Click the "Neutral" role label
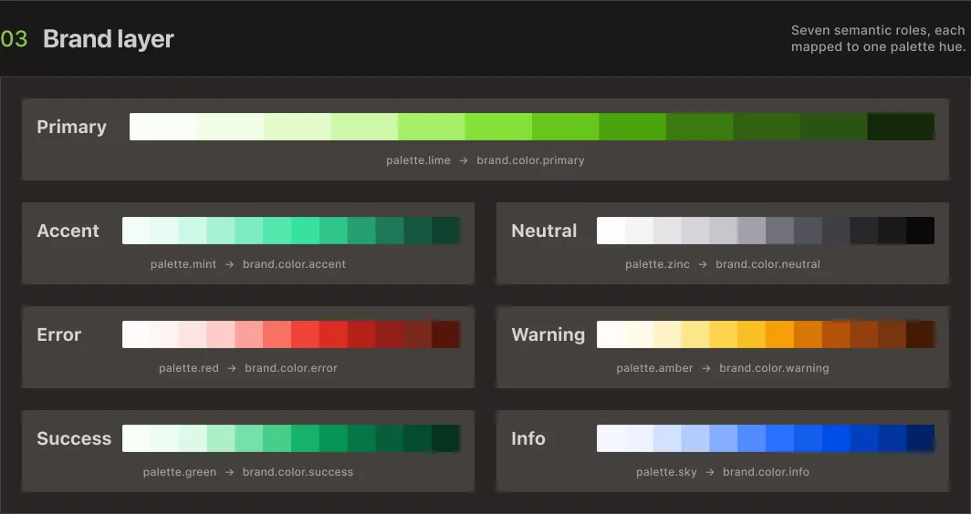Image resolution: width=971 pixels, height=514 pixels. click(x=544, y=231)
